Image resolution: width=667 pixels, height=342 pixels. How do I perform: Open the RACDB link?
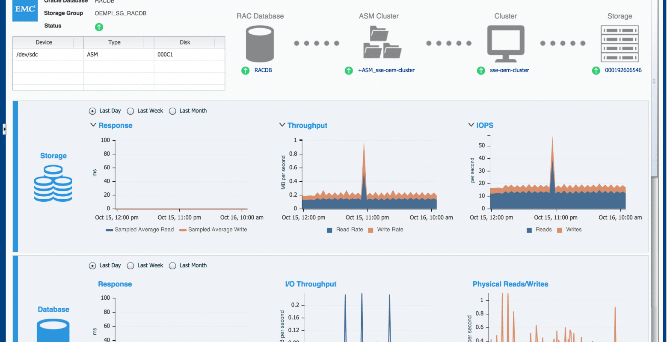pyautogui.click(x=263, y=71)
